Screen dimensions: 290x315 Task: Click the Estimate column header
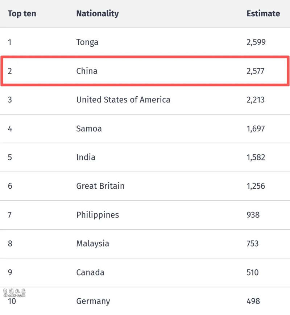point(263,13)
